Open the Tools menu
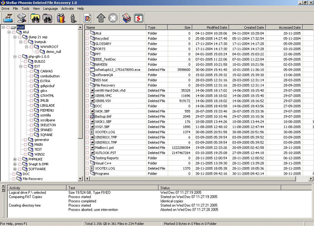Screen dimensions: 314x226 pos(26,9)
